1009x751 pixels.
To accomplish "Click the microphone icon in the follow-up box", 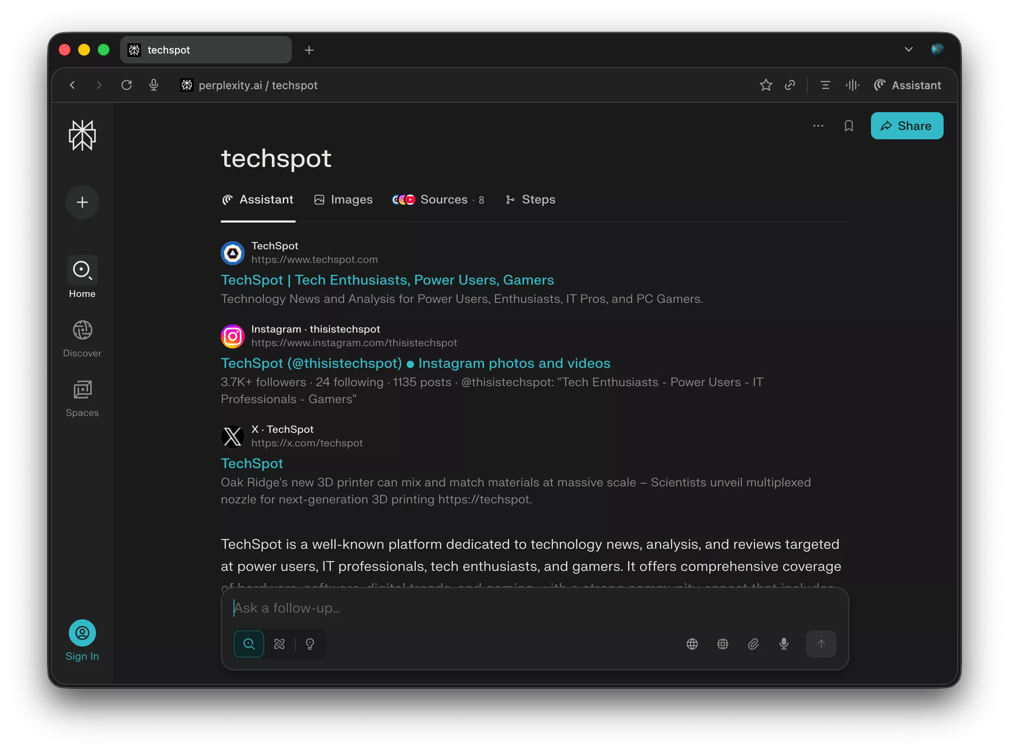I will click(784, 644).
